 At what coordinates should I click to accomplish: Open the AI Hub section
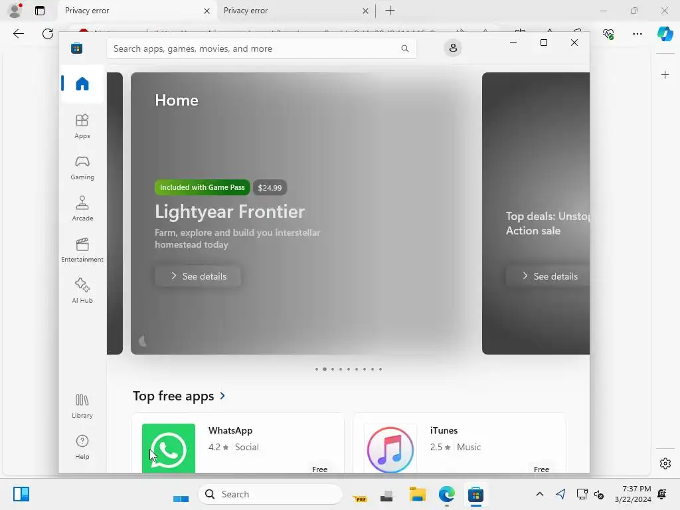click(82, 291)
